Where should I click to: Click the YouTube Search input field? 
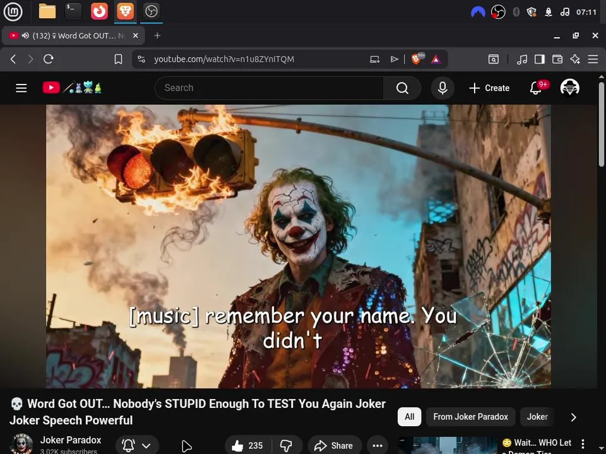tap(269, 88)
